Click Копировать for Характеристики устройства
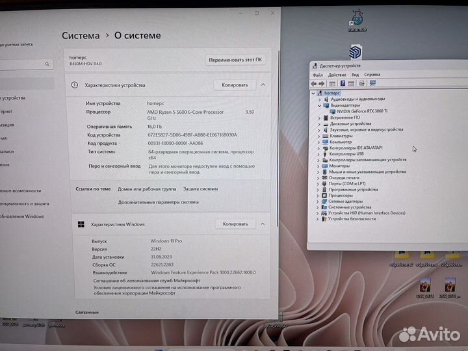The height and width of the screenshot is (351, 468). point(235,85)
